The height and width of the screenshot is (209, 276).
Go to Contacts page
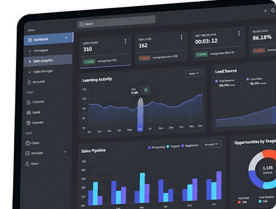38,102
